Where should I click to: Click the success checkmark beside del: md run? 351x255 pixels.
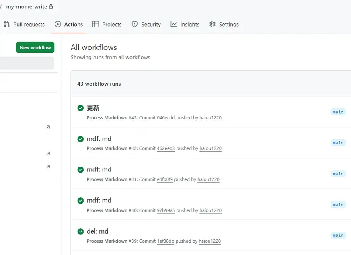coord(80,232)
